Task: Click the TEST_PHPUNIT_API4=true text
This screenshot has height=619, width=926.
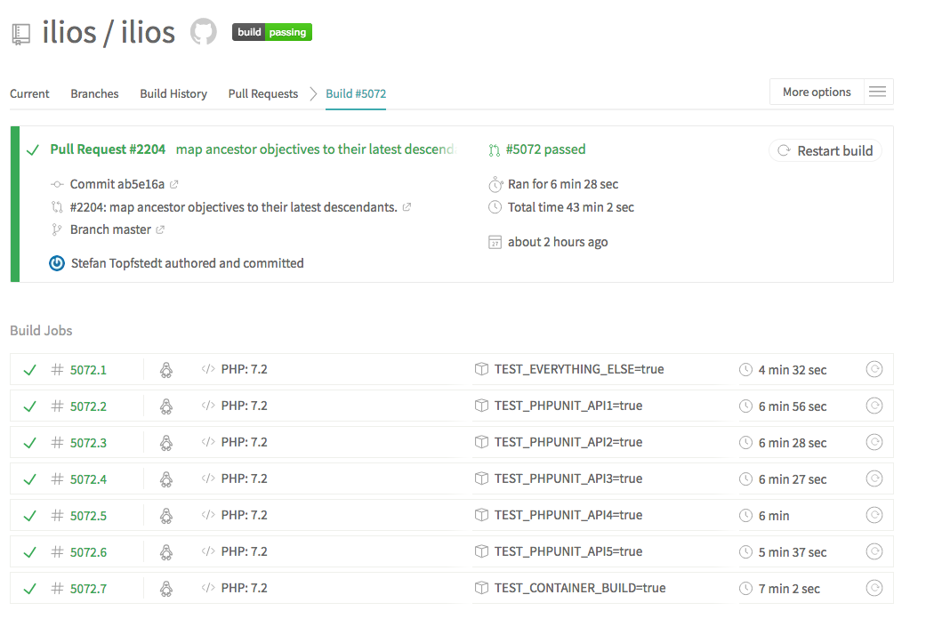Action: (x=568, y=515)
